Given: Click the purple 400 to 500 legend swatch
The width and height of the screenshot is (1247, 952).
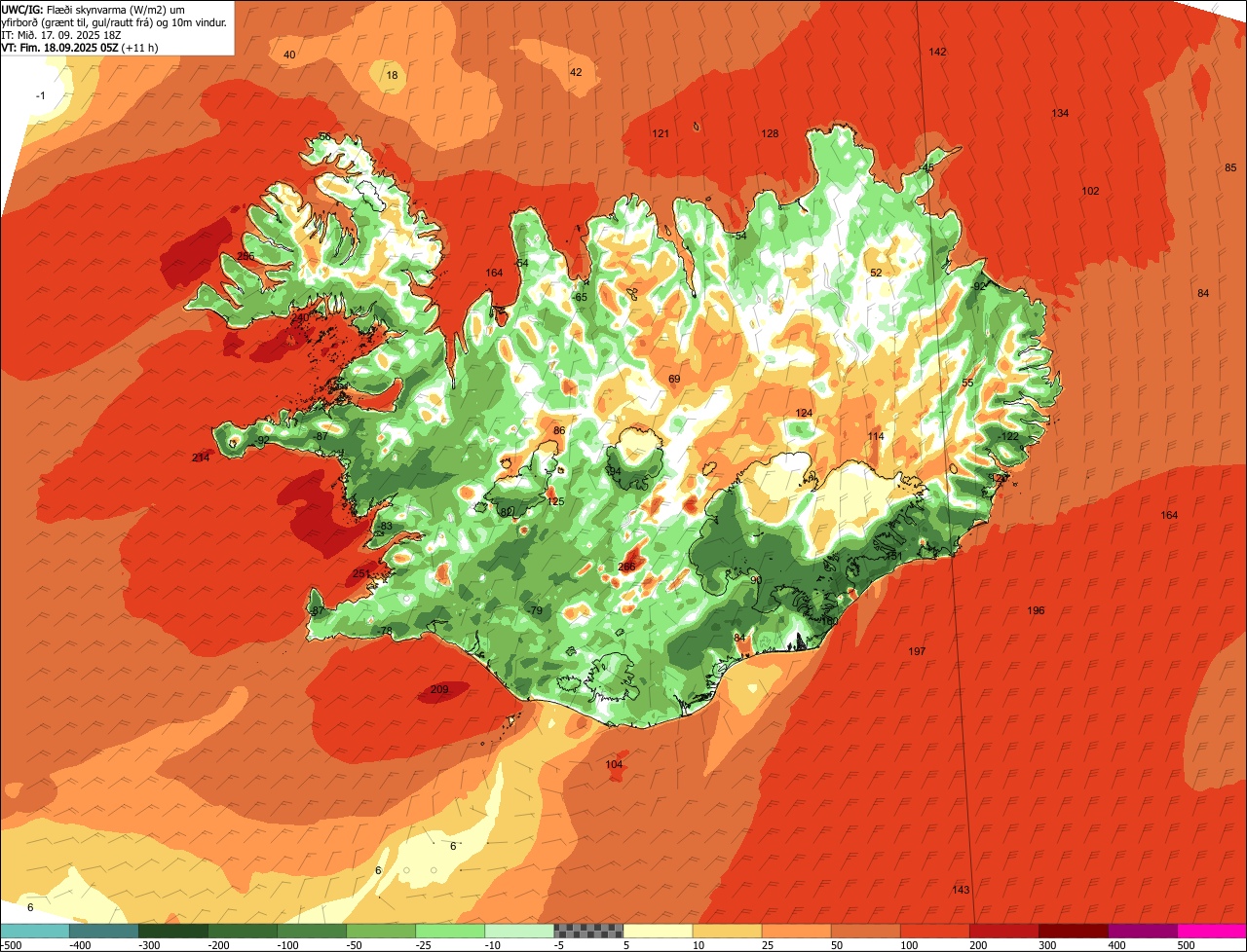Looking at the screenshot, I should (x=1143, y=932).
